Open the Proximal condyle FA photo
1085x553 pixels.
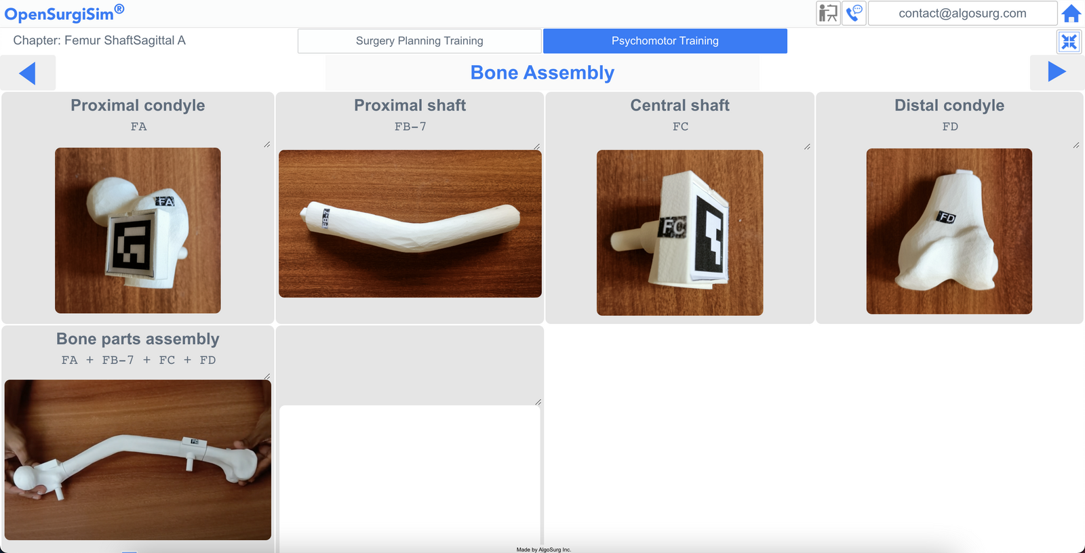[x=138, y=230]
